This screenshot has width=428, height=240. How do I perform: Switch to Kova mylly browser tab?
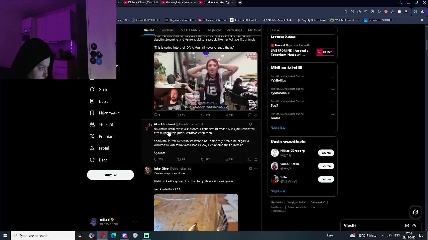tap(178, 2)
